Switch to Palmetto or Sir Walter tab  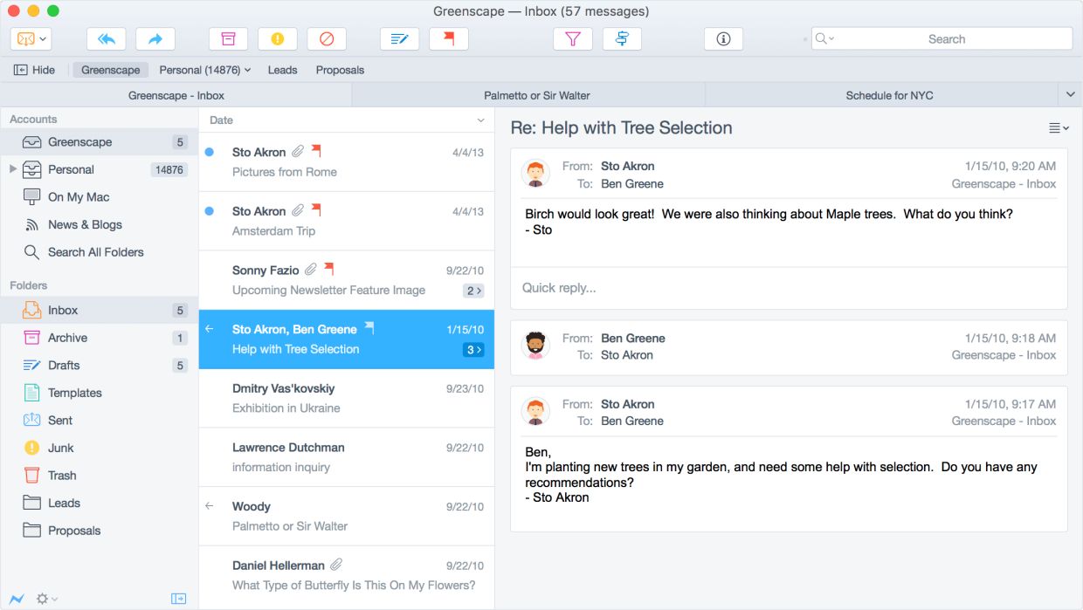[x=537, y=95]
